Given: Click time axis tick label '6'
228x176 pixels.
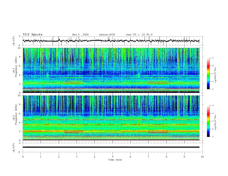Looking at the screenshot, I should coord(130,157).
